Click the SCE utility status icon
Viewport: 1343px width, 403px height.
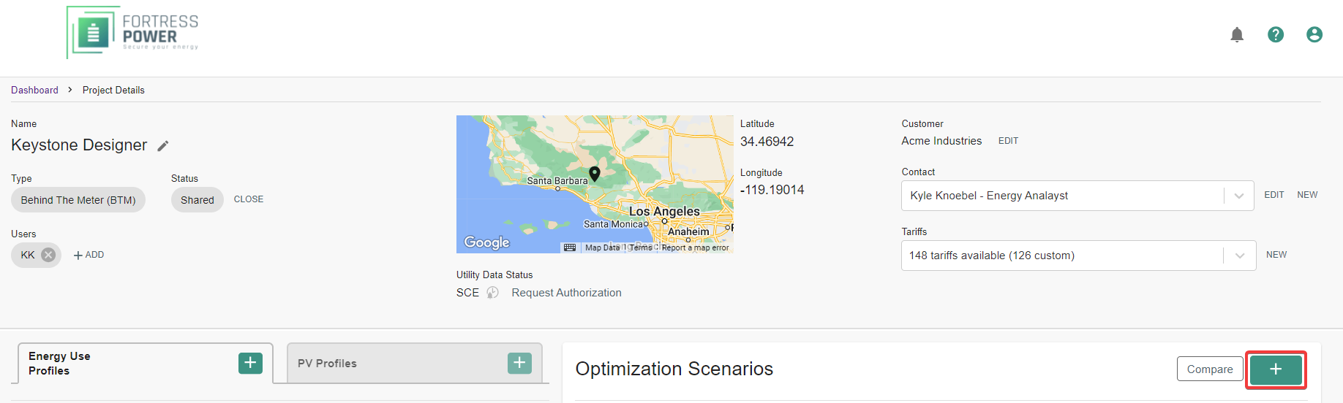click(x=493, y=293)
